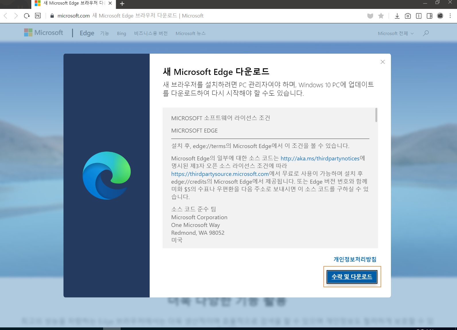Reload the page with the refresh icon
457x330 pixels.
click(27, 16)
